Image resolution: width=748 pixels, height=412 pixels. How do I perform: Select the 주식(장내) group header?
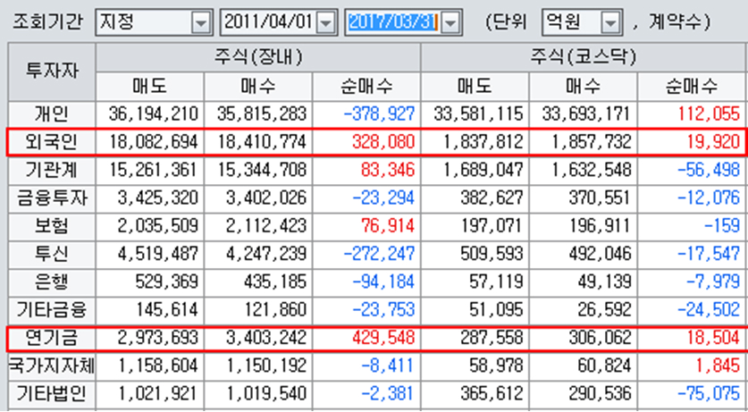[x=257, y=56]
